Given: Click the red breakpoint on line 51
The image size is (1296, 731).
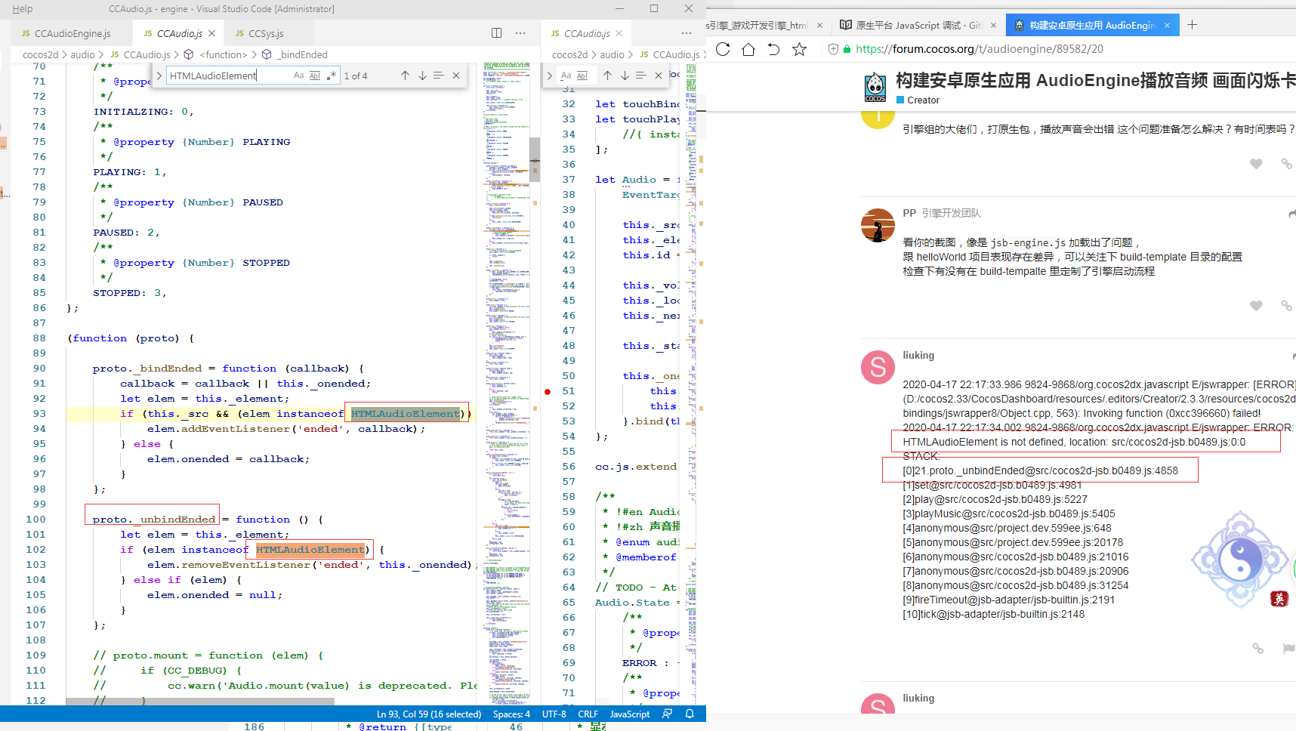Looking at the screenshot, I should point(548,391).
